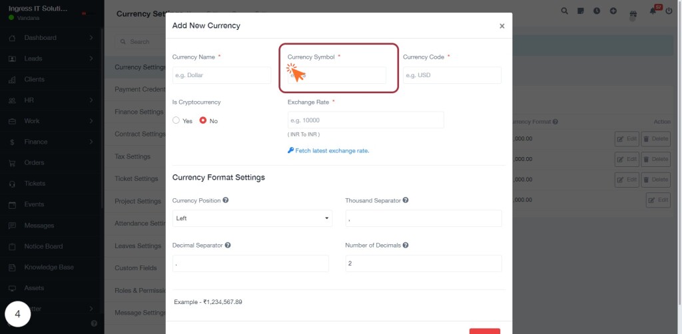Open the notifications bell icon

(x=653, y=11)
